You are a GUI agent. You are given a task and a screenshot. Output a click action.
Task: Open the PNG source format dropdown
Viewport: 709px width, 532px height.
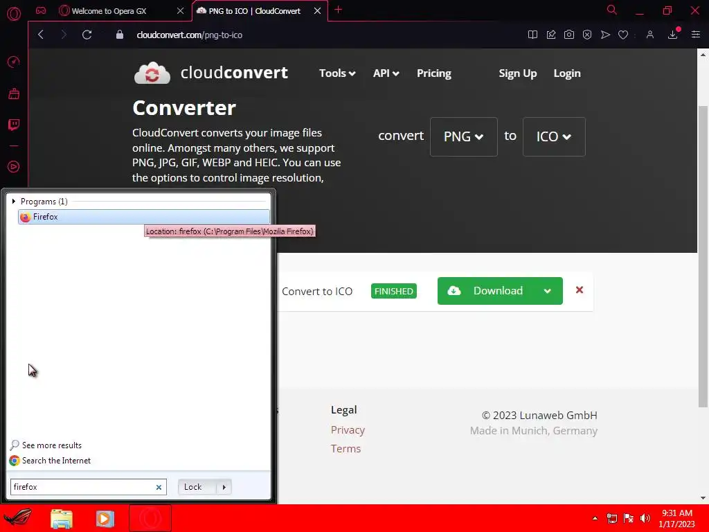coord(463,136)
